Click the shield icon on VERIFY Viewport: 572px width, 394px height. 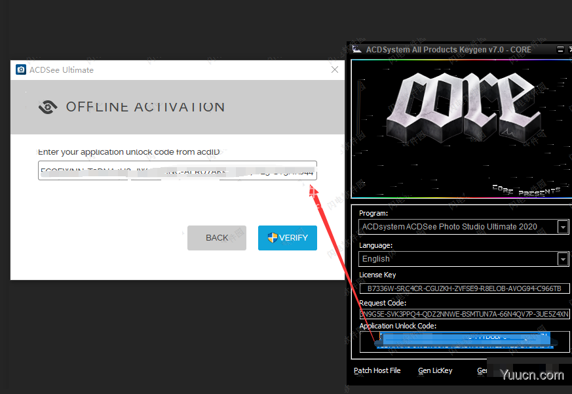click(x=273, y=238)
